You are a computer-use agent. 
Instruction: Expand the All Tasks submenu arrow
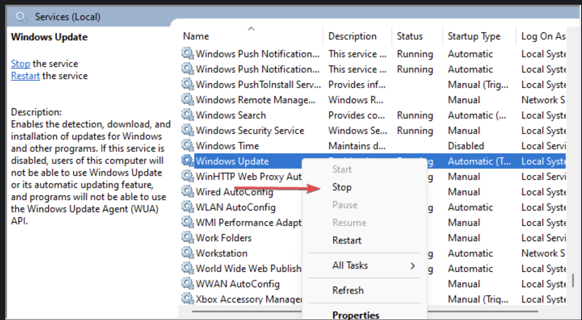(x=413, y=266)
